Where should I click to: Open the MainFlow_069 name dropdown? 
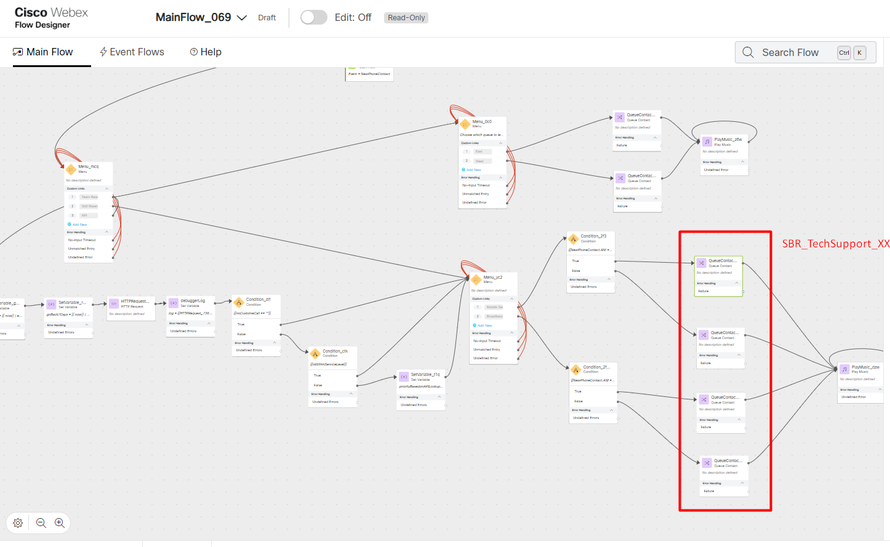[242, 18]
